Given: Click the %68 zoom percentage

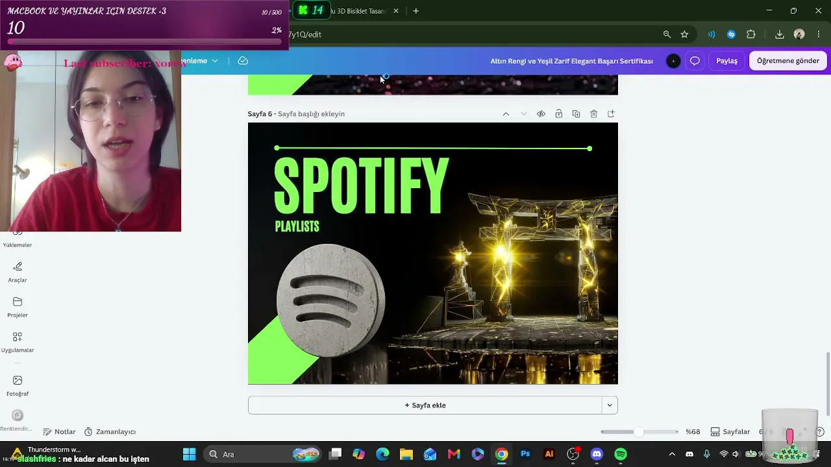Looking at the screenshot, I should [693, 432].
